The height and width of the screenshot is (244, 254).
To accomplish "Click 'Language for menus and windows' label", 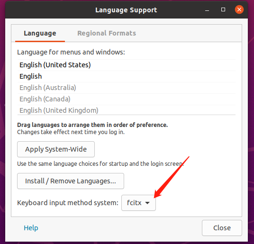I will coord(71,52).
